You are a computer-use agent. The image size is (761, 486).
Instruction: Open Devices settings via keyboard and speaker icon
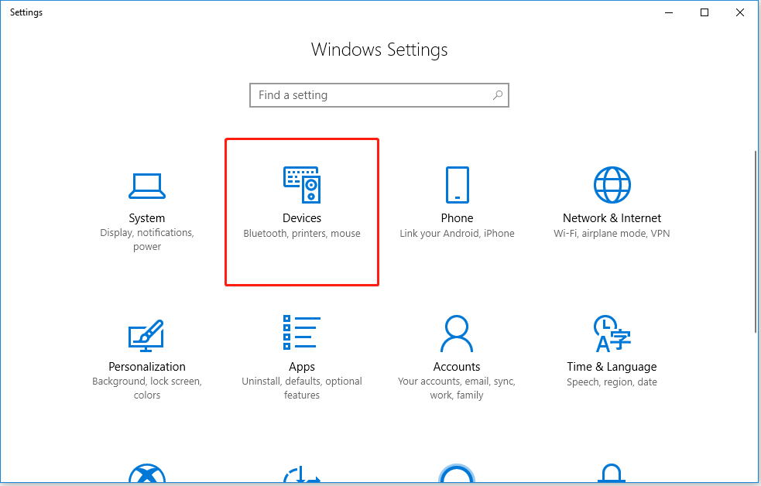302,186
